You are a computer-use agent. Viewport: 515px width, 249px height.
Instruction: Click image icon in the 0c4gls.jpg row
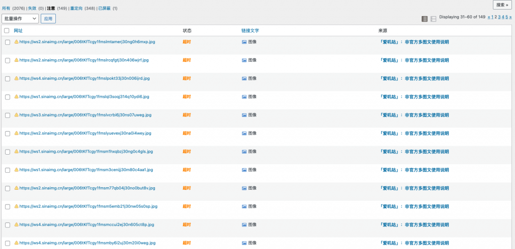click(244, 151)
